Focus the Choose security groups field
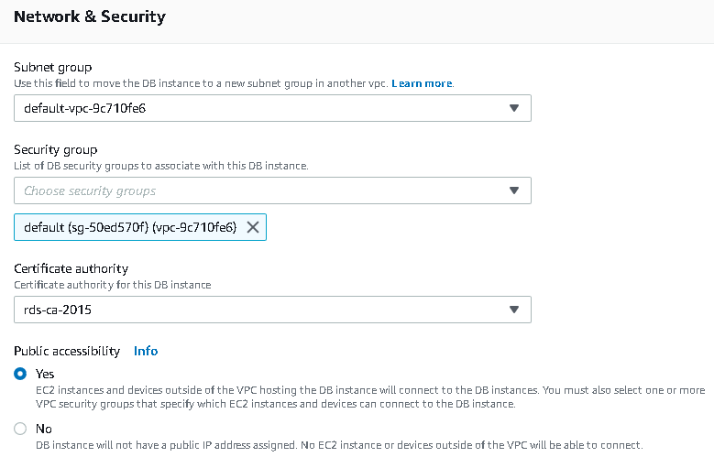The height and width of the screenshot is (457, 714). click(x=257, y=190)
